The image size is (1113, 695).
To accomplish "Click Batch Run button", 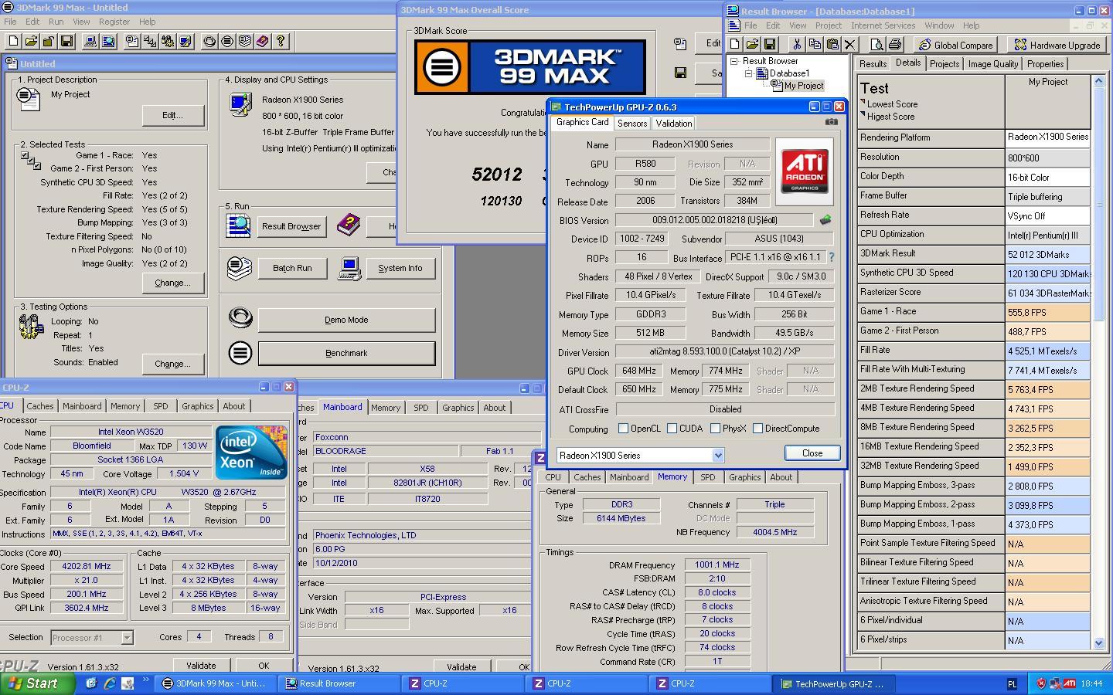I will (292, 268).
